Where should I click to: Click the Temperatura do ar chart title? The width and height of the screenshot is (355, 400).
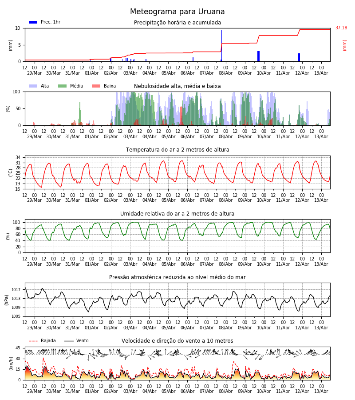tap(177, 150)
